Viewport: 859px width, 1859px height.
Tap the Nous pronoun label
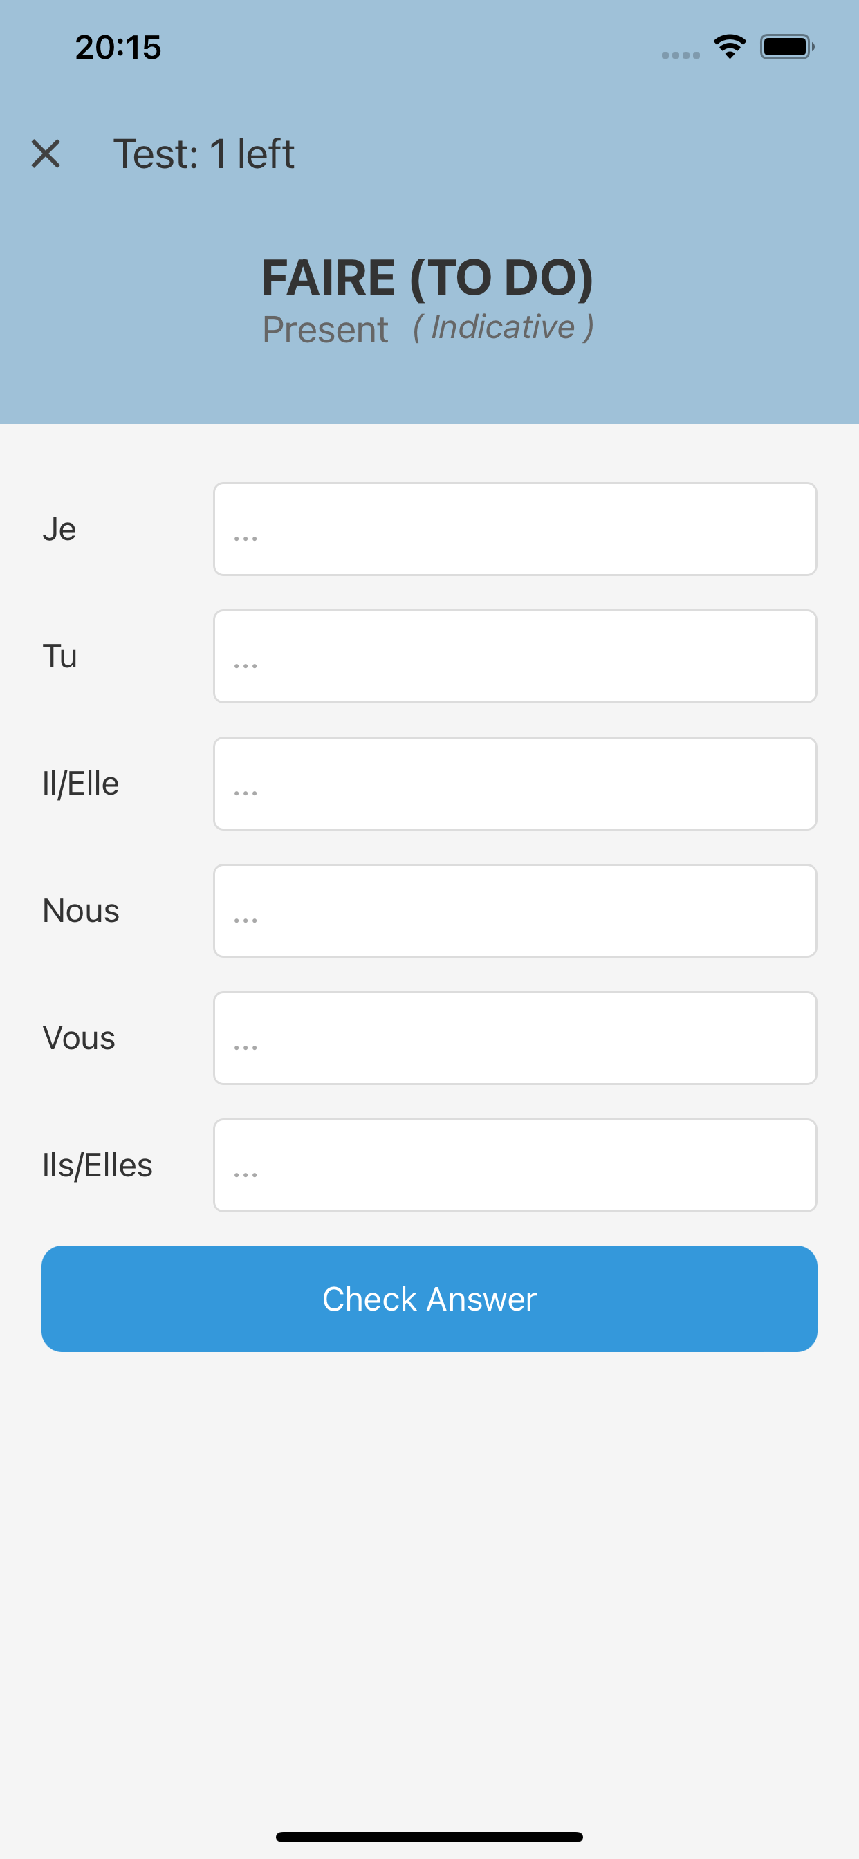point(81,911)
